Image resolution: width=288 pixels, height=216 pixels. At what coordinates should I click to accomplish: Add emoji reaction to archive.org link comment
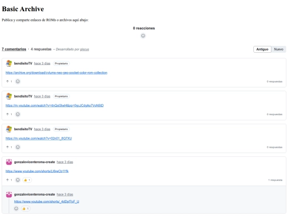coord(18,82)
